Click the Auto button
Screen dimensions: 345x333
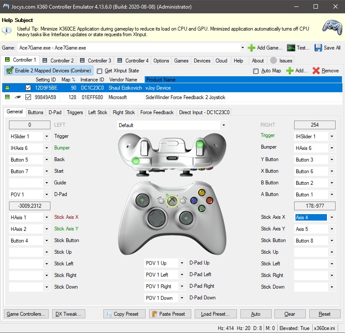point(256,314)
